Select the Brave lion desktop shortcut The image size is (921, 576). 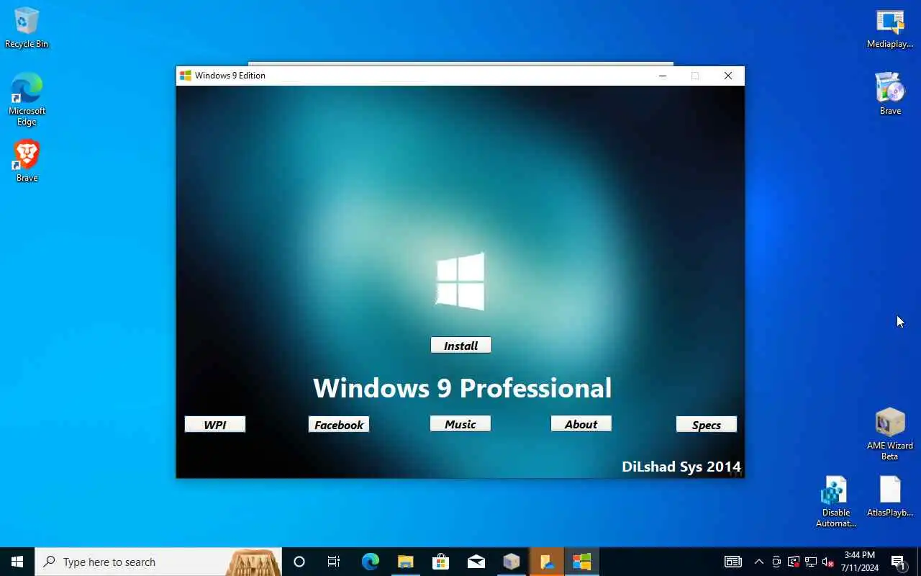(x=27, y=161)
